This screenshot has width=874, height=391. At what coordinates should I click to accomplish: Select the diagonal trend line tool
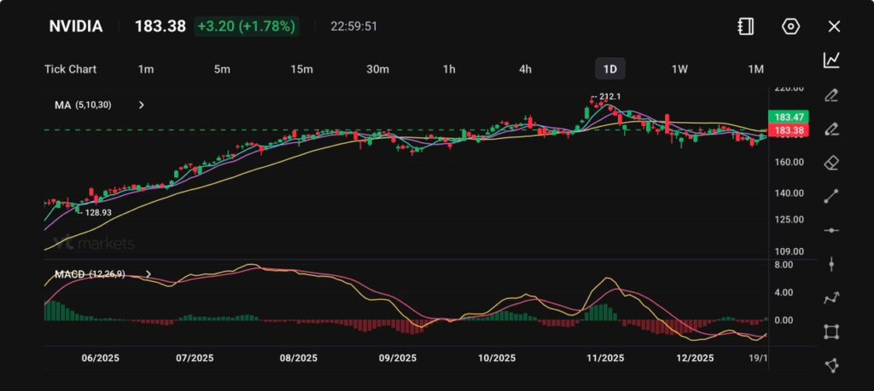tap(831, 196)
